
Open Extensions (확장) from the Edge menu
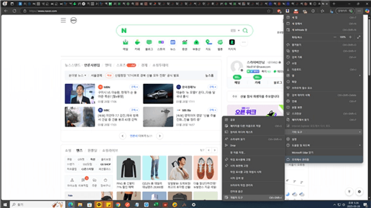pos(323,81)
